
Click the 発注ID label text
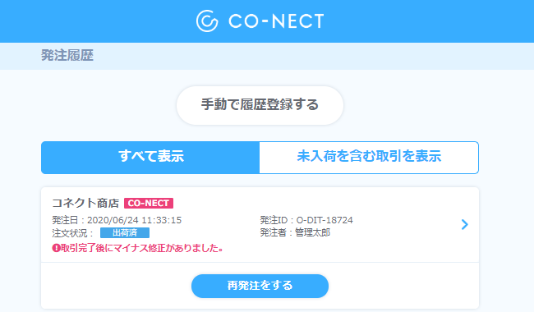274,220
